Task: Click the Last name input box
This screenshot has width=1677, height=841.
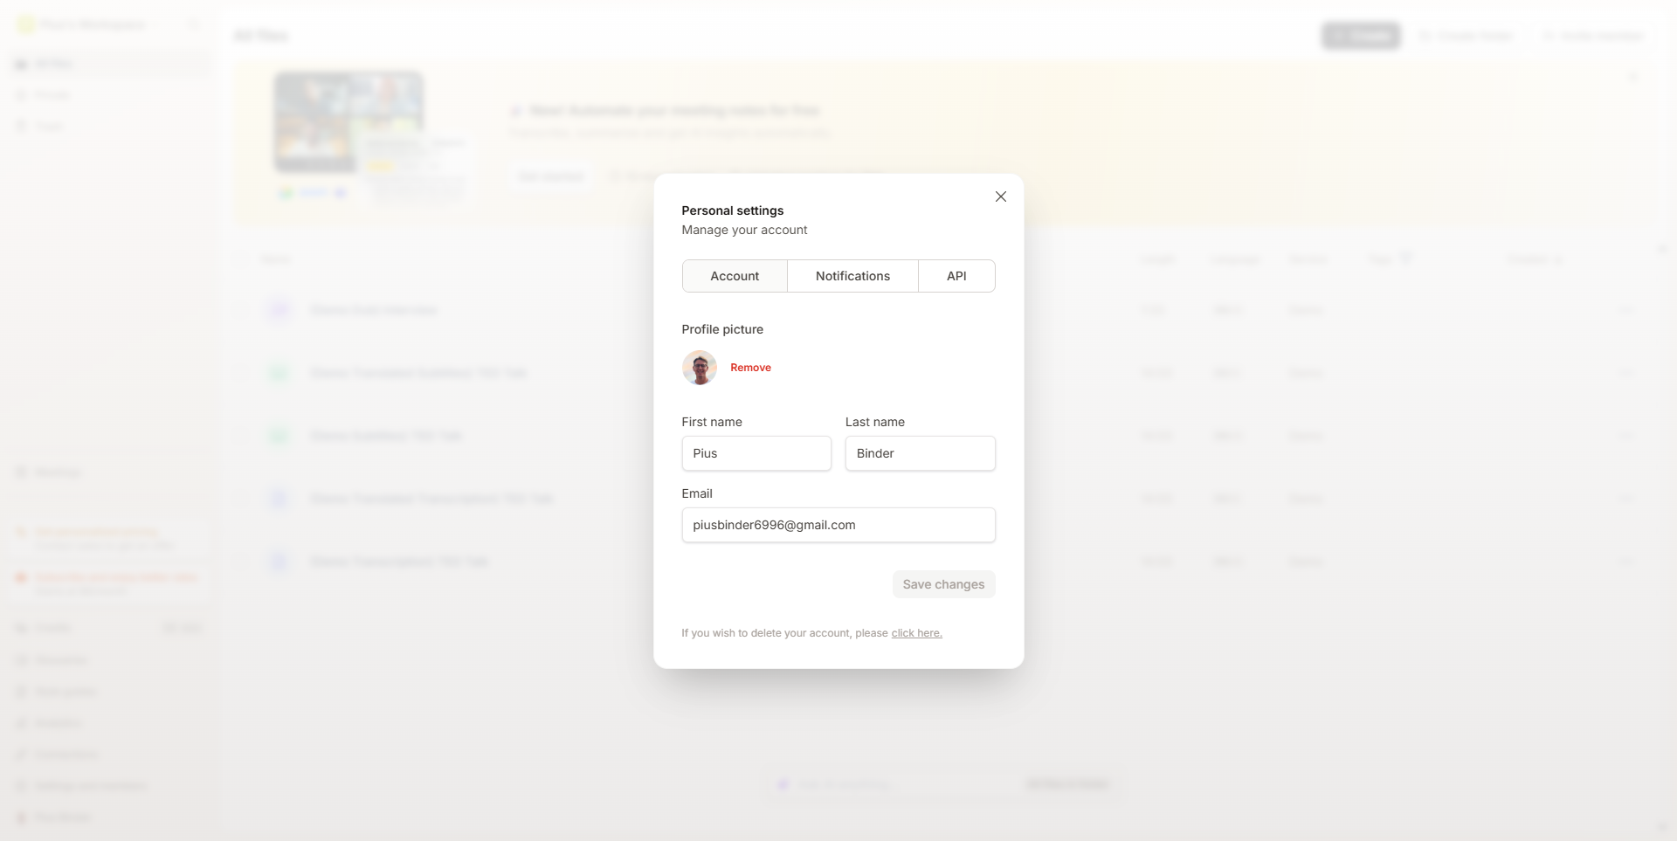Action: coord(920,453)
